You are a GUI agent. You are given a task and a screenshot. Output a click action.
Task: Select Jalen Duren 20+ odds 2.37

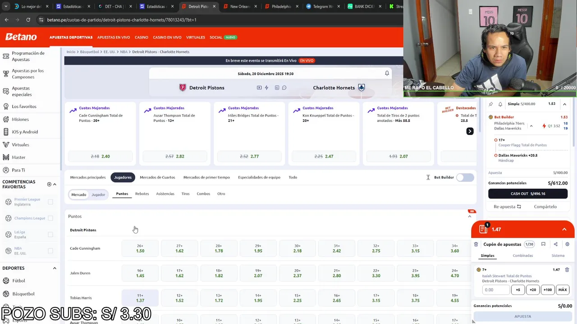pos(298,273)
